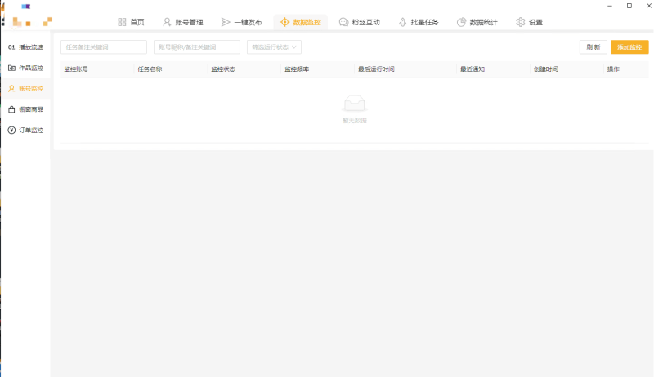Focus the 账号昵称/备注关键词 search field
654x377 pixels.
197,47
